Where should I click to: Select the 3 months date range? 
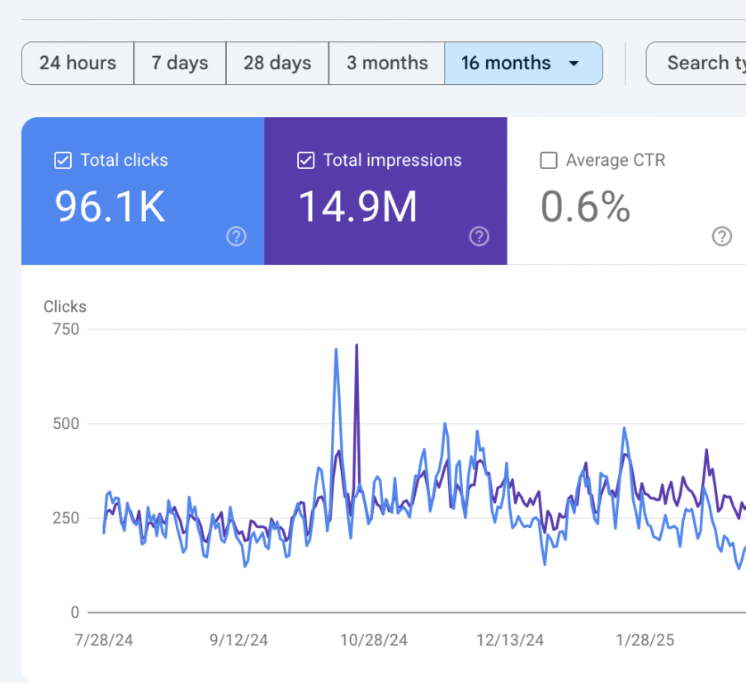(x=387, y=64)
